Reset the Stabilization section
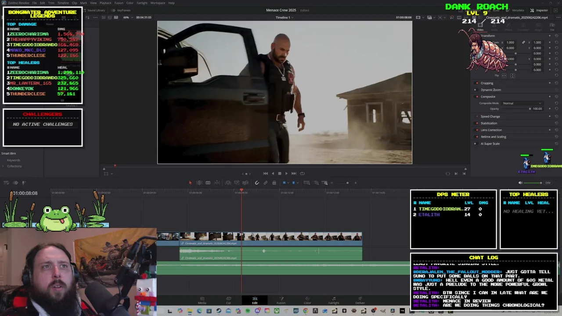 pyautogui.click(x=556, y=123)
